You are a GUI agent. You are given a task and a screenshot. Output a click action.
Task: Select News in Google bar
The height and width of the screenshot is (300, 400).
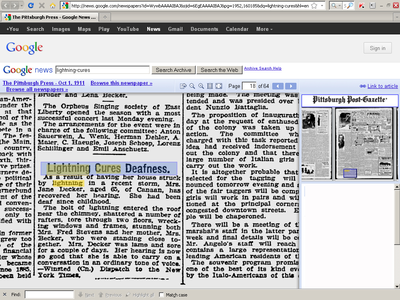[x=154, y=29]
